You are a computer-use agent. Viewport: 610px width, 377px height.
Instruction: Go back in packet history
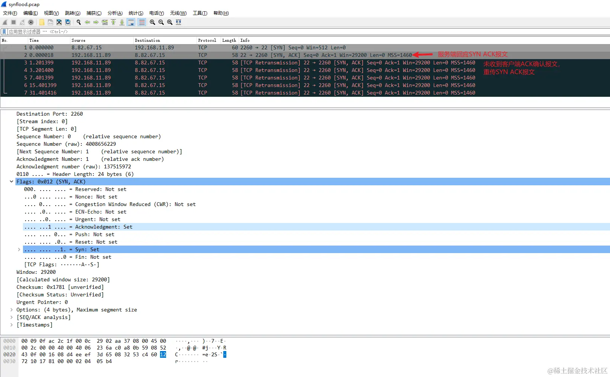[87, 22]
